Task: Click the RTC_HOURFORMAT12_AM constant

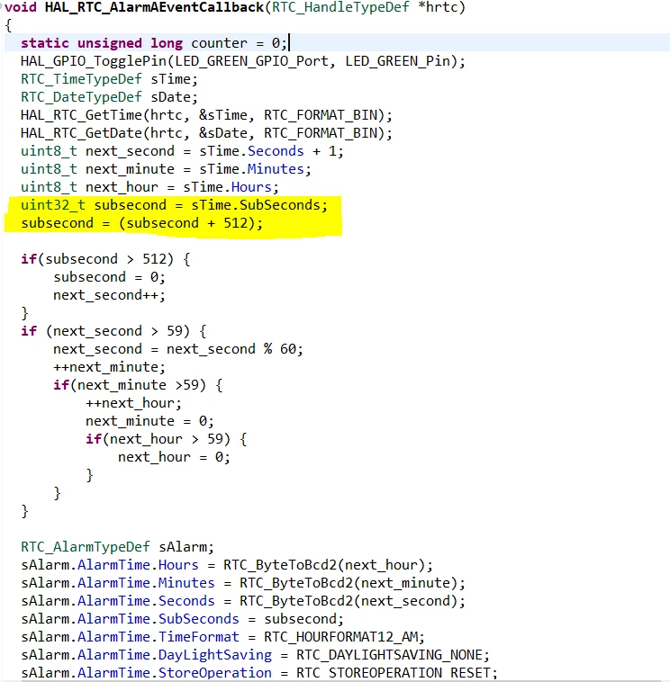Action: (x=340, y=637)
